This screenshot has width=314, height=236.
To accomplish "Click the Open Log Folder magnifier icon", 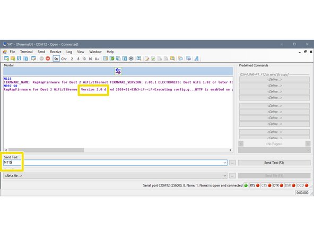I will (x=172, y=58).
